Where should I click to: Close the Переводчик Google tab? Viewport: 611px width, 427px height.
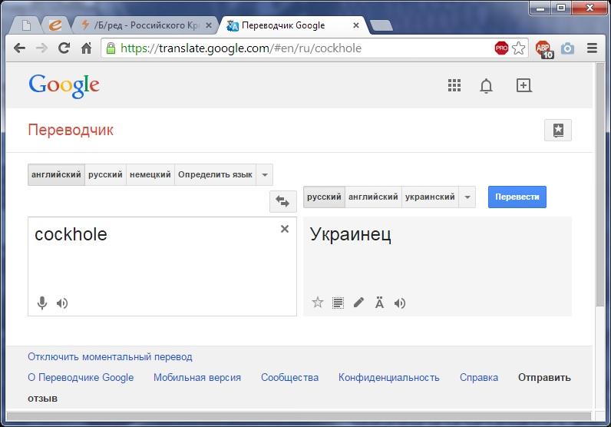coord(355,25)
